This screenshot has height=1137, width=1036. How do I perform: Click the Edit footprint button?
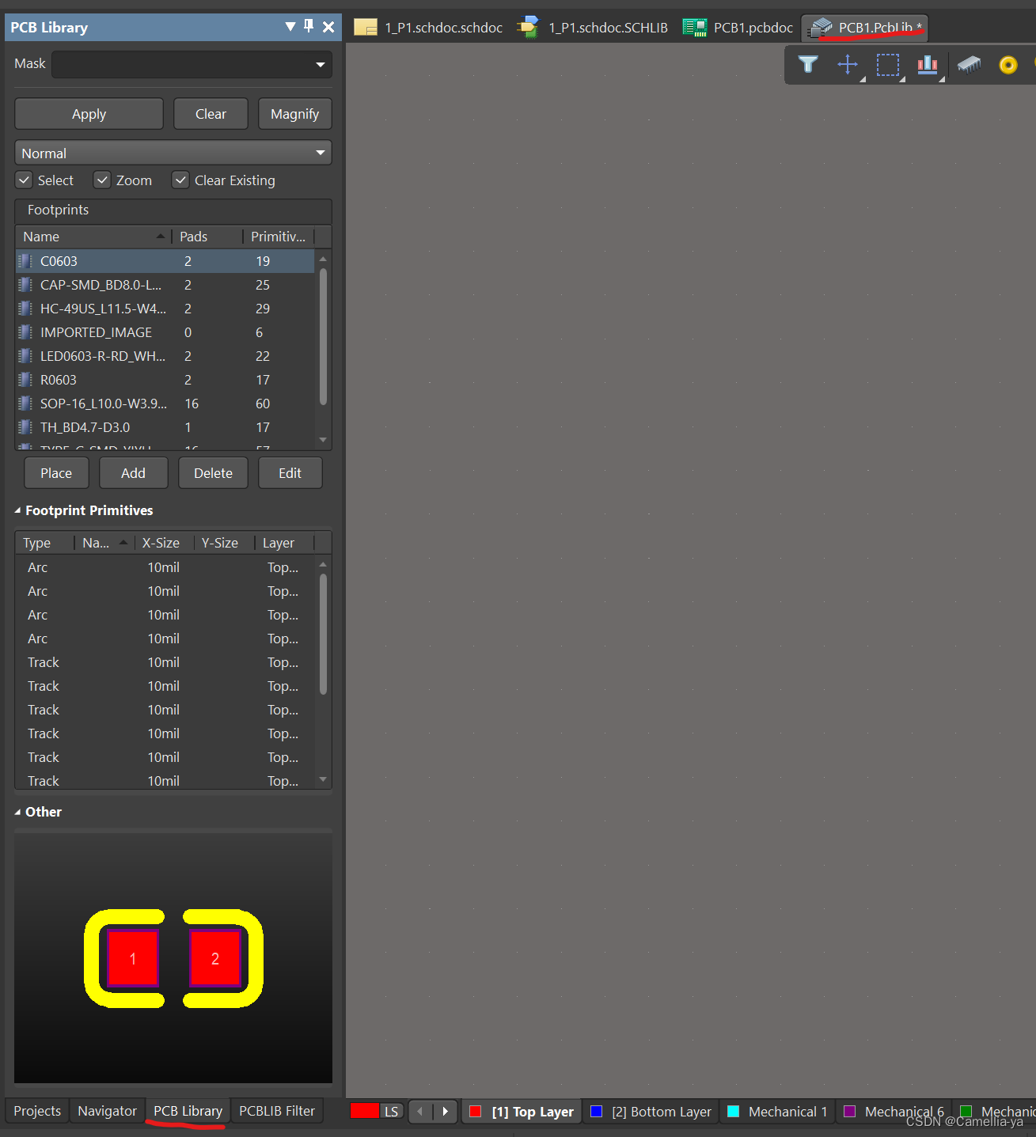point(290,473)
